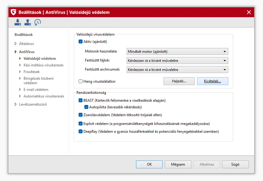The height and width of the screenshot is (181, 263).
Task: Click the Haladó... button
Action: (179, 81)
